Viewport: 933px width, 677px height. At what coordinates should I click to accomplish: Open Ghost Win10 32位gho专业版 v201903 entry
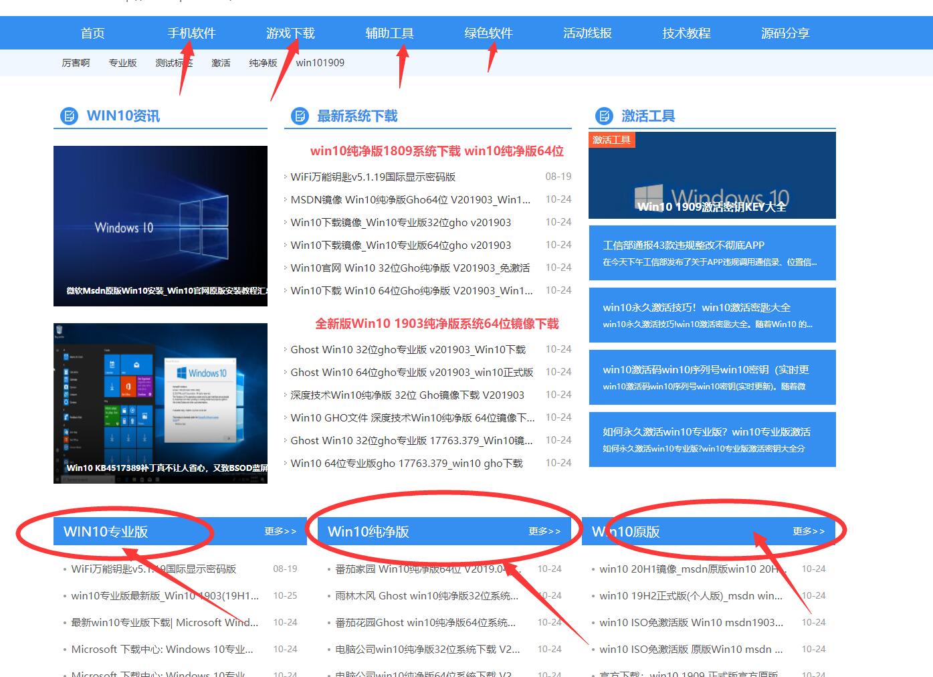[408, 349]
